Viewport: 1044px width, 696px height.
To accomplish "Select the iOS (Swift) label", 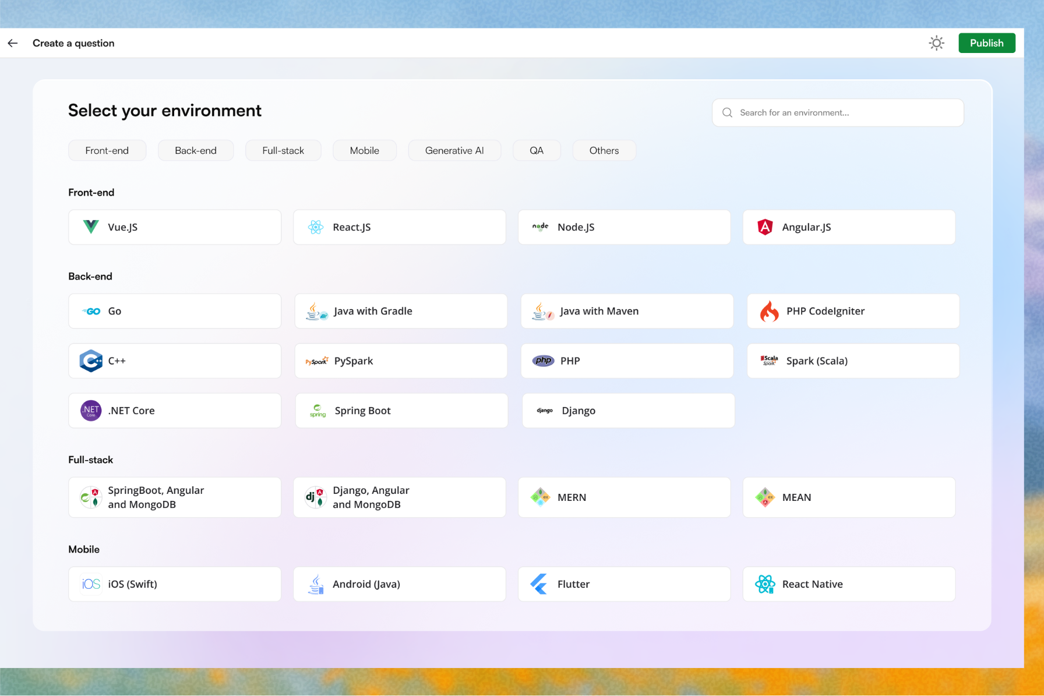I will point(132,584).
